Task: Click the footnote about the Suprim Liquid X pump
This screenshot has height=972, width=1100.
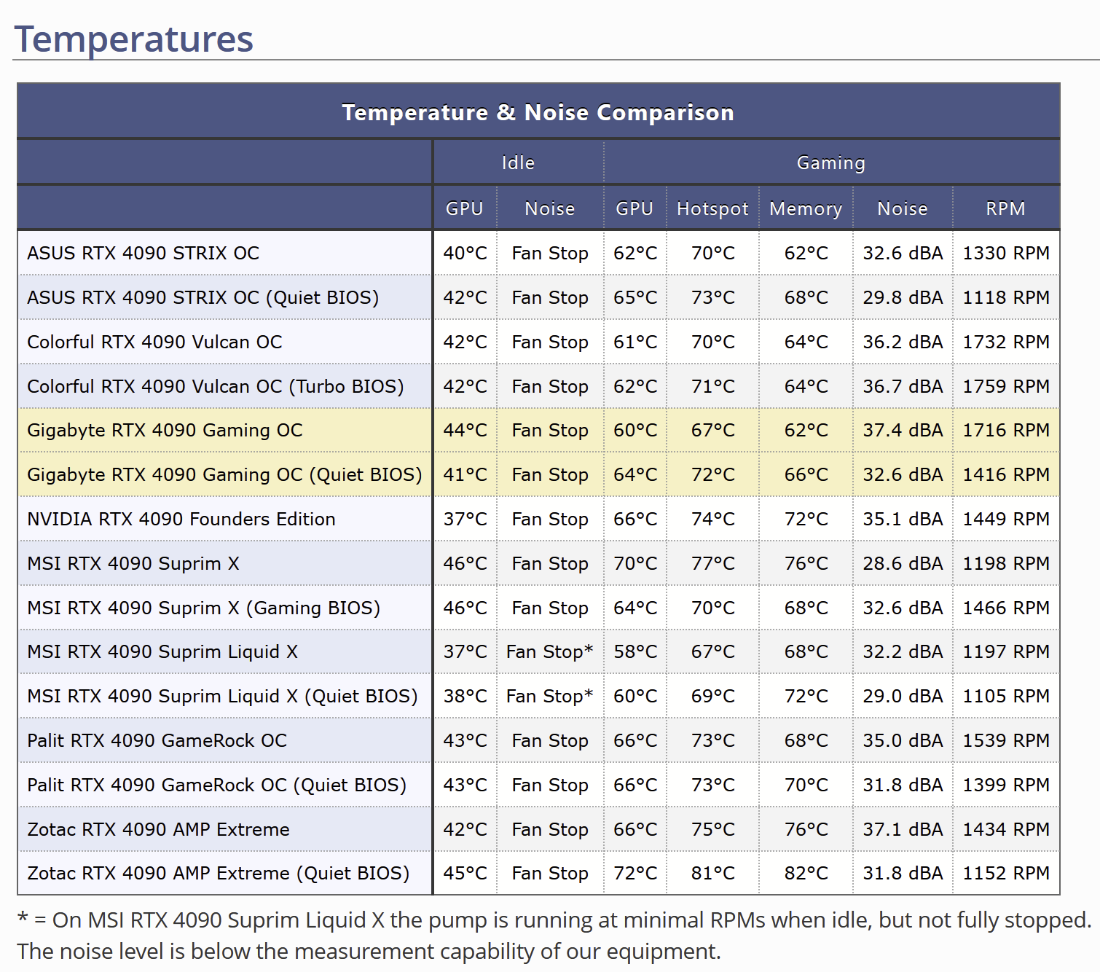Action: click(554, 935)
